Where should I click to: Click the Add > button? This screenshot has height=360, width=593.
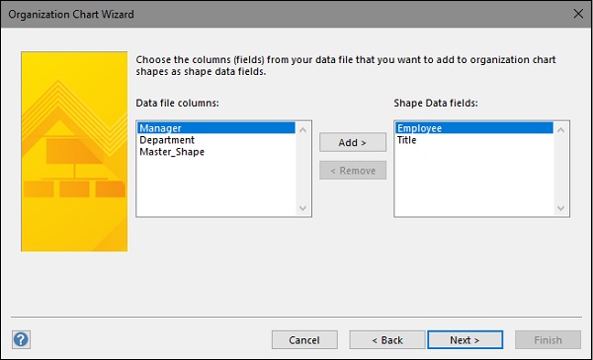[x=353, y=142]
